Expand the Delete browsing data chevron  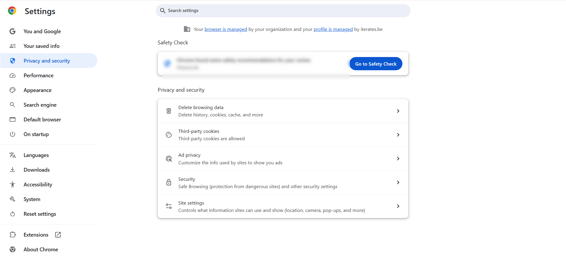pyautogui.click(x=398, y=111)
